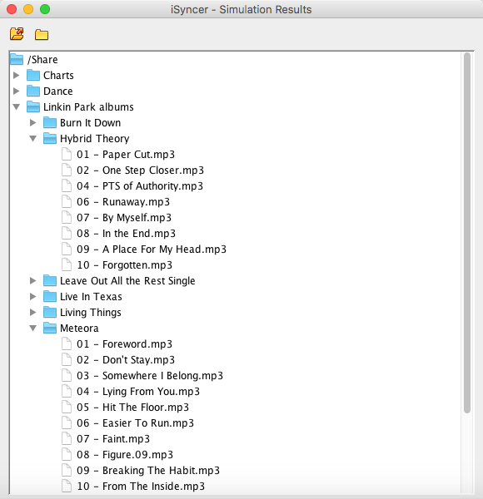Select the /Share root folder icon
This screenshot has width=483, height=499.
[x=17, y=59]
